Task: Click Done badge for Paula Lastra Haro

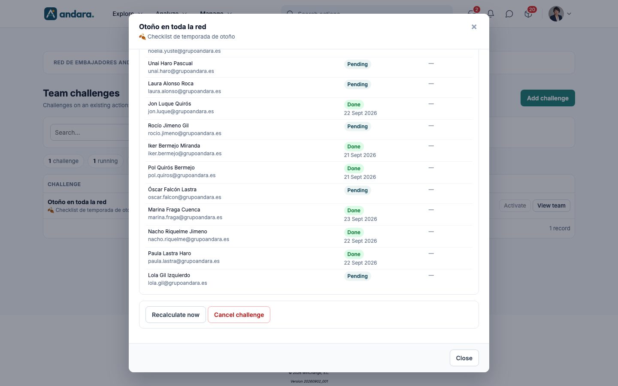Action: [354, 254]
